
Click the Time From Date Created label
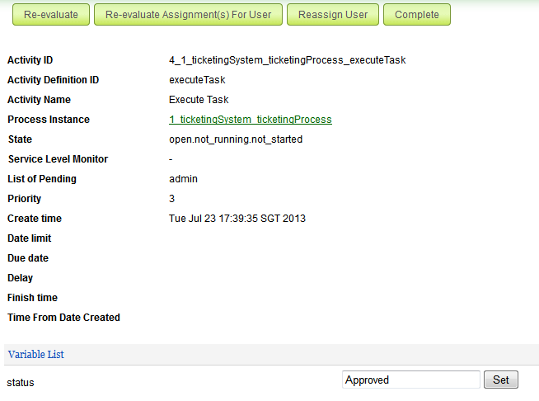(x=63, y=318)
